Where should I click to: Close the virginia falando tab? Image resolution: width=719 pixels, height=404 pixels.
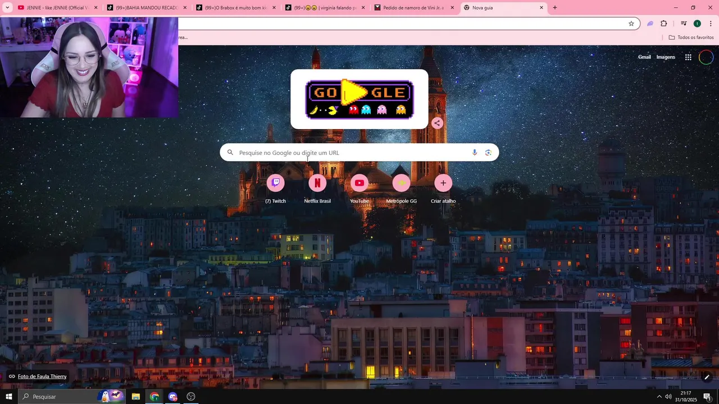[x=363, y=8]
